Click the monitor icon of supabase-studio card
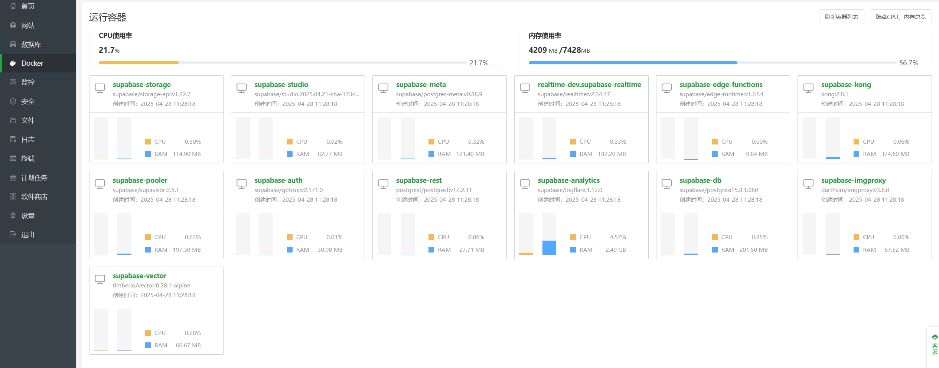 point(242,88)
